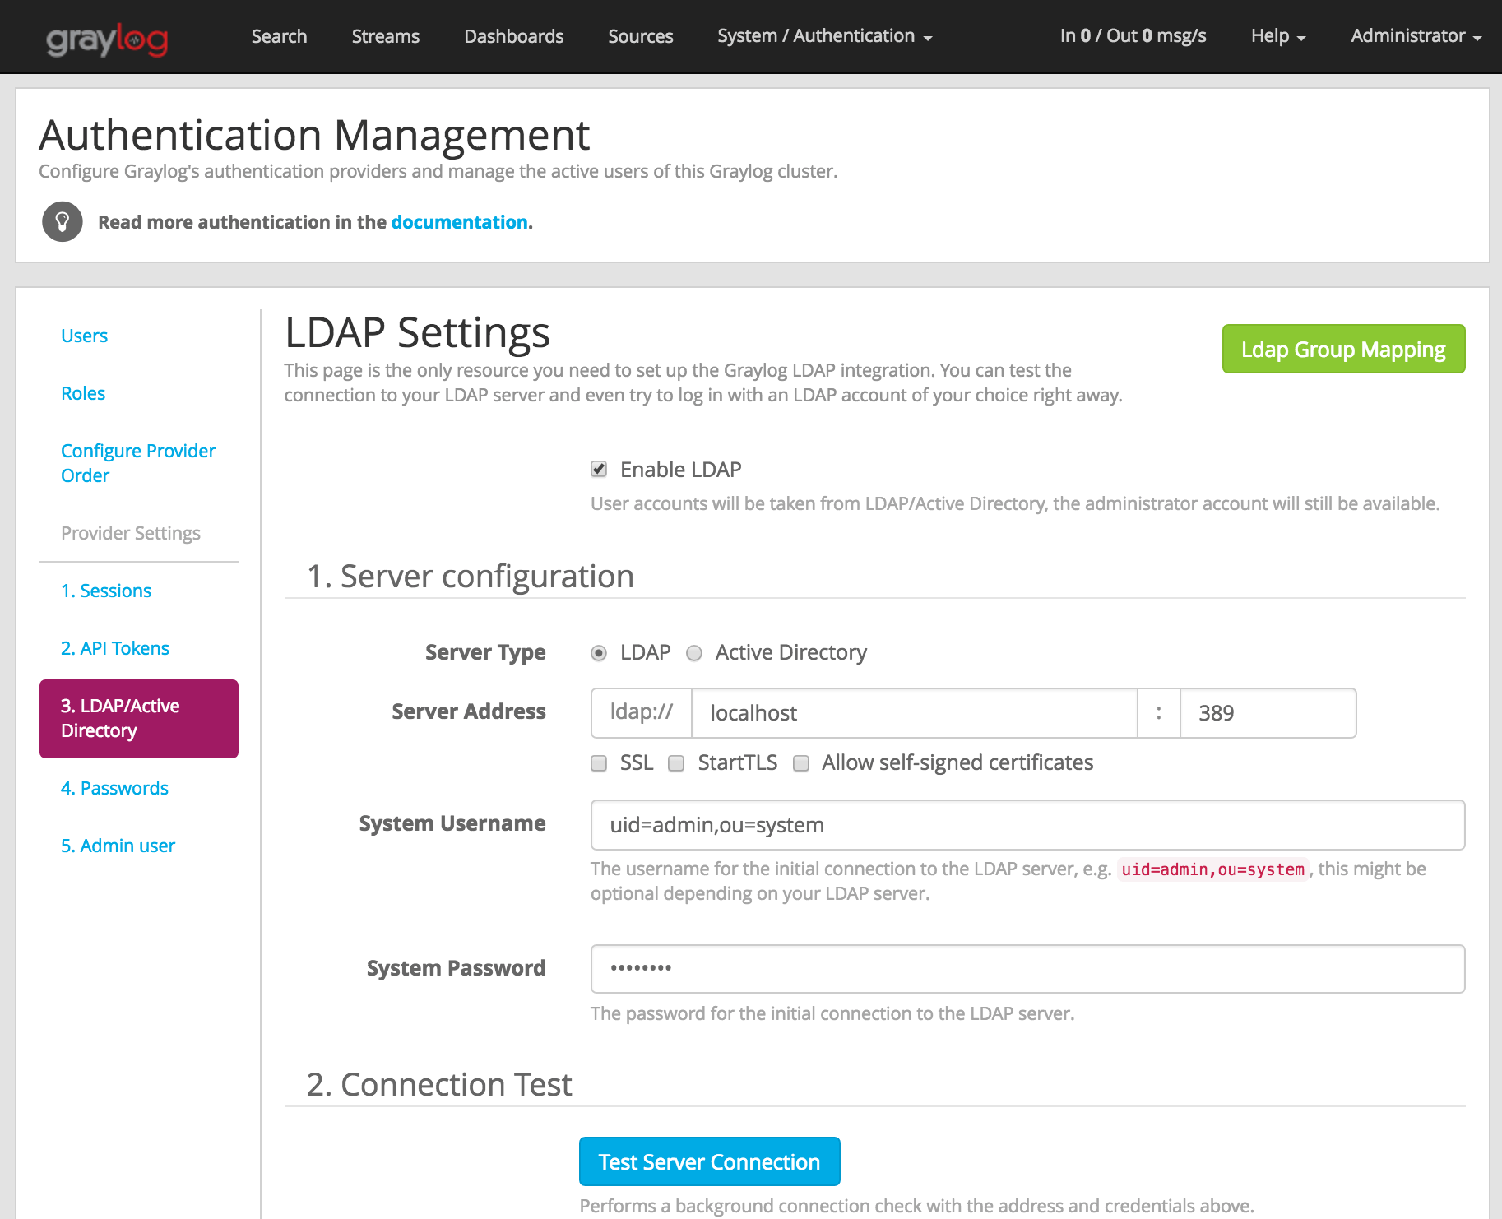Enable the StartTLS checkbox

(x=676, y=763)
